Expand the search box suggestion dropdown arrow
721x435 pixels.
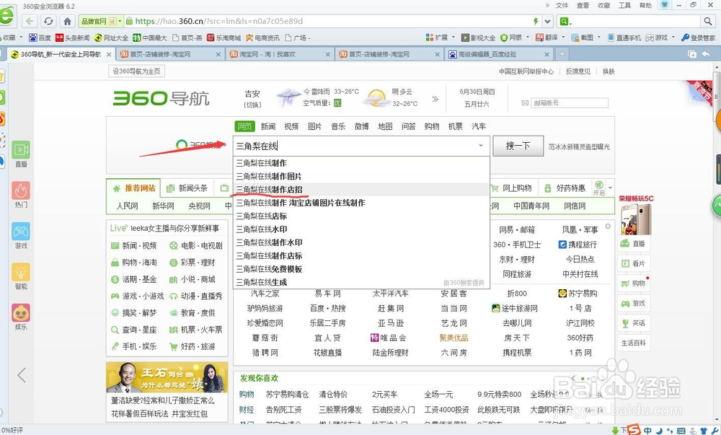pyautogui.click(x=481, y=146)
